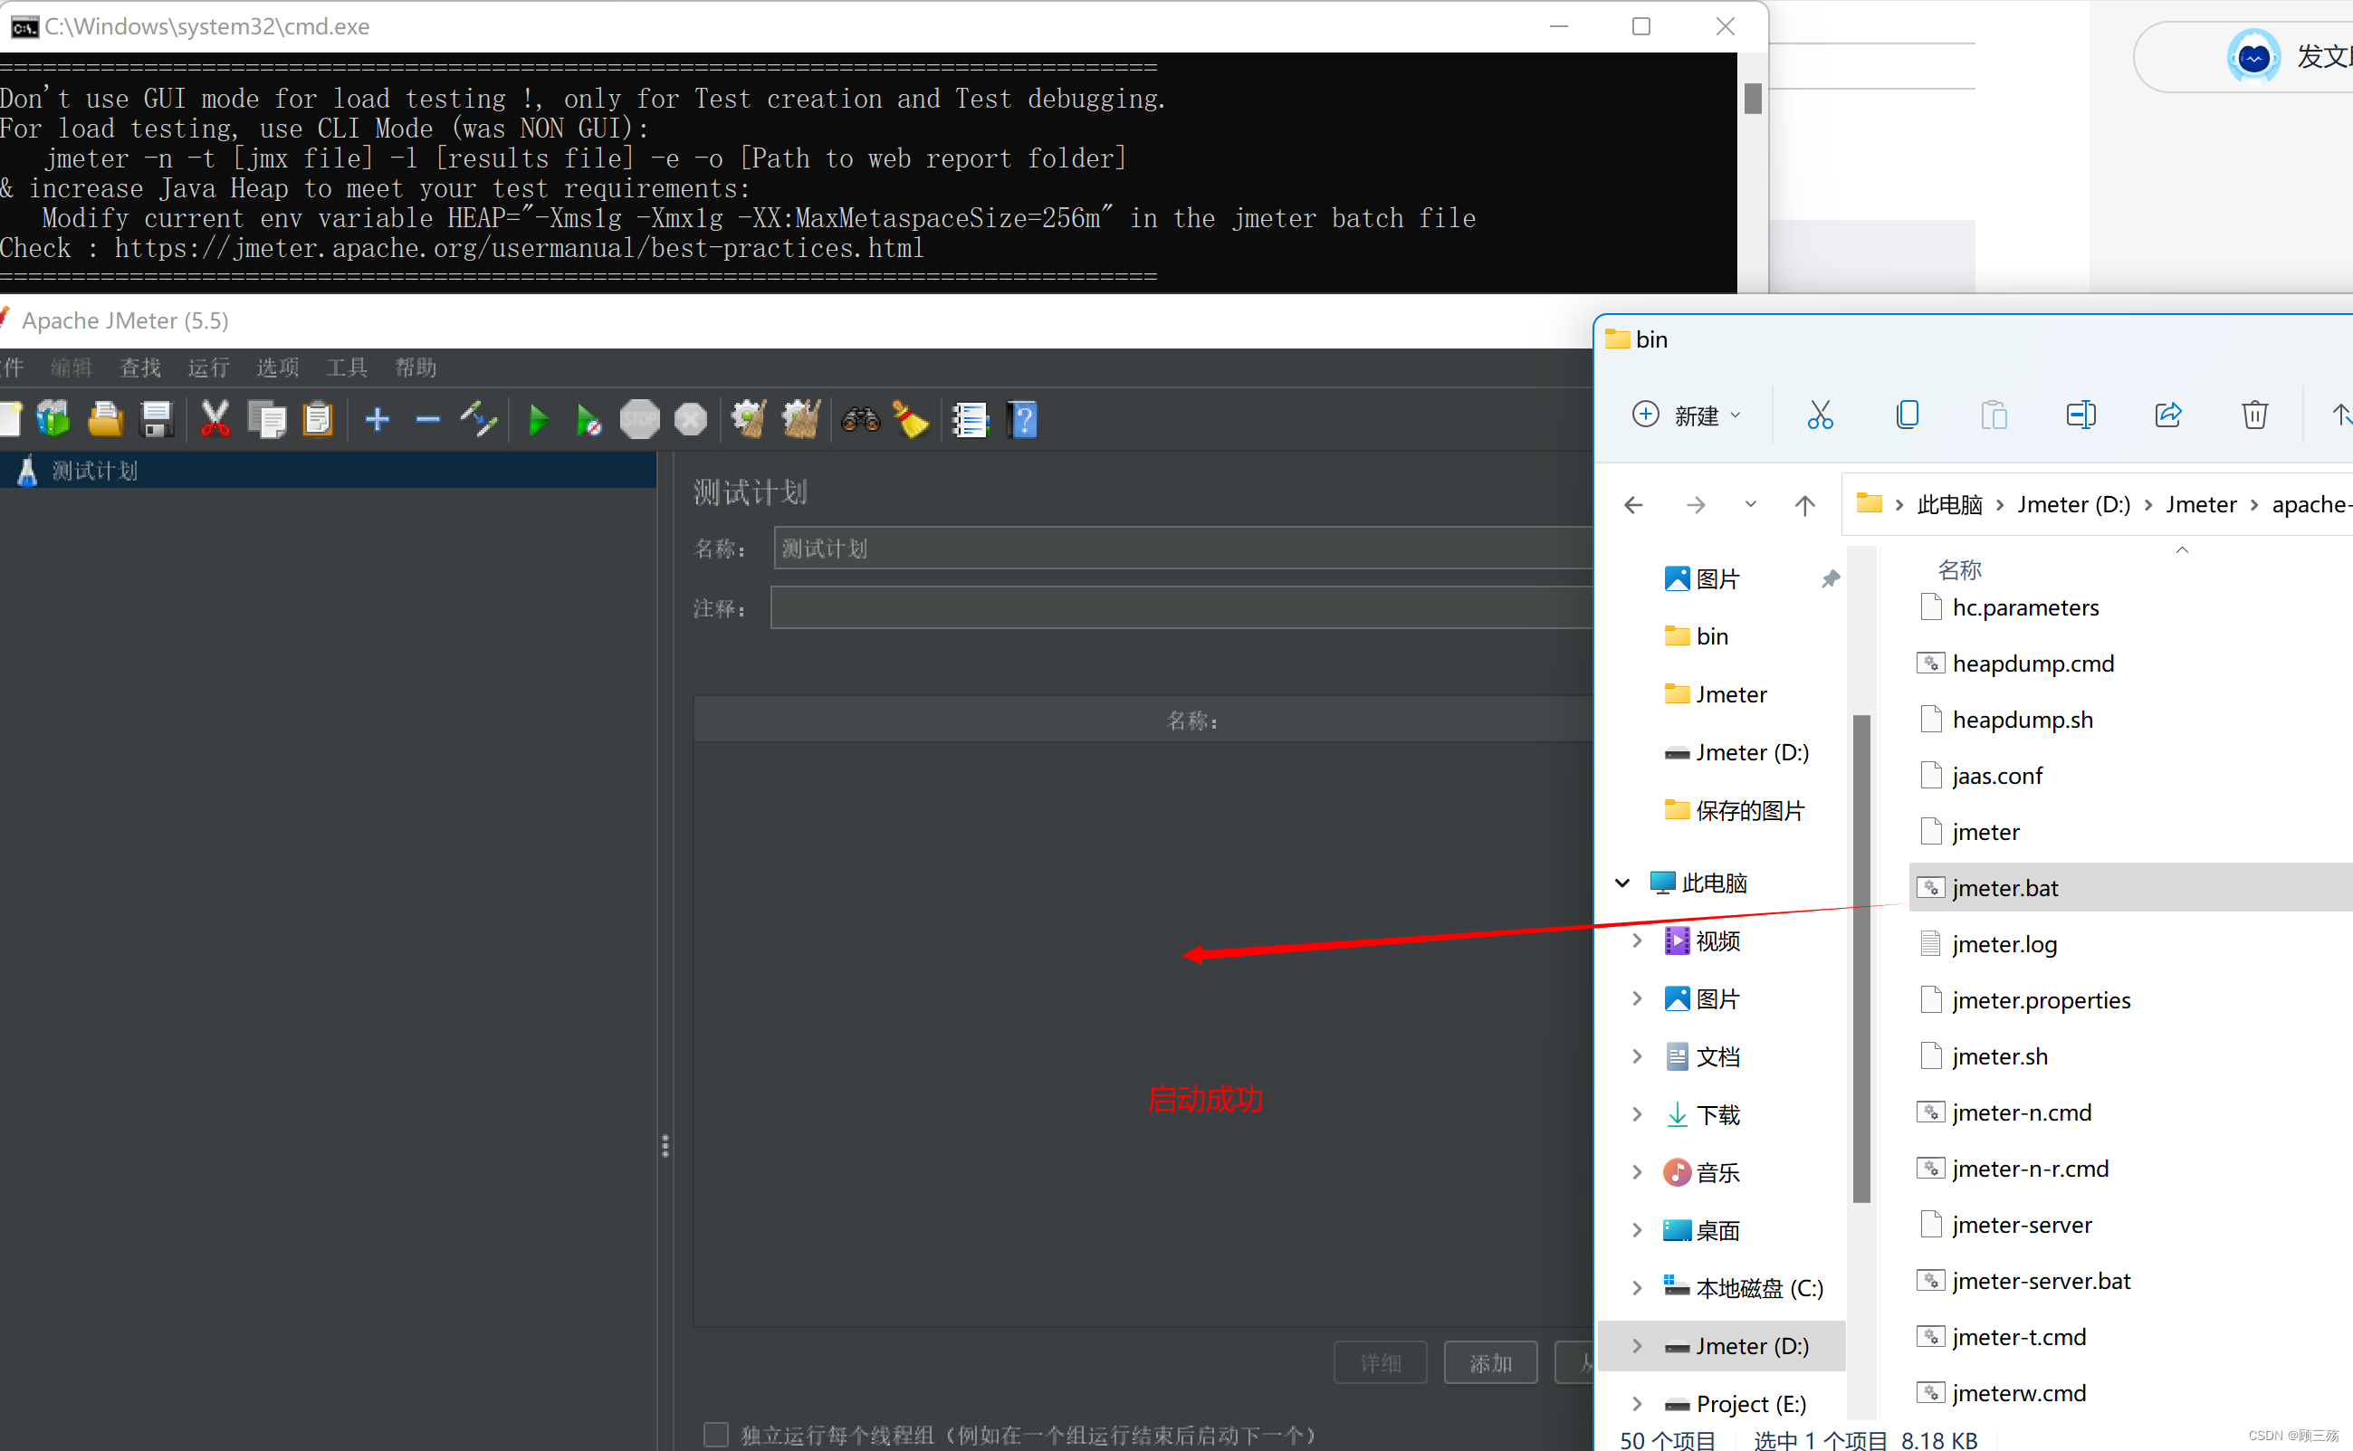Click the JMeter Save floppy icon
This screenshot has height=1451, width=2353.
coord(157,419)
